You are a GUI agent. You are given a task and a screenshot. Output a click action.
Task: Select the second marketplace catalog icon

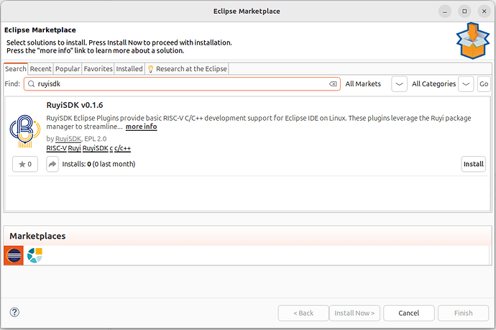35,255
